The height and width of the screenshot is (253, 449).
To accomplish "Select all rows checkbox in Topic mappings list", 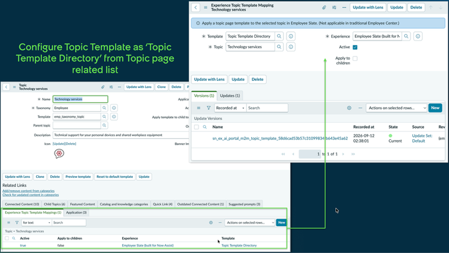I will 7,238.
